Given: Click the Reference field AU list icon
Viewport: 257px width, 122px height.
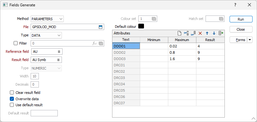Looking at the screenshot, I should tap(59, 52).
